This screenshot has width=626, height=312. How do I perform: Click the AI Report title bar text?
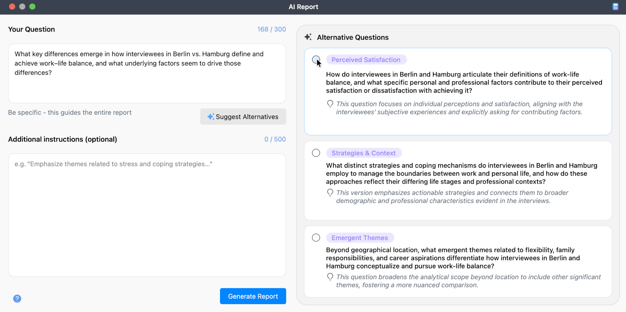coord(303,7)
